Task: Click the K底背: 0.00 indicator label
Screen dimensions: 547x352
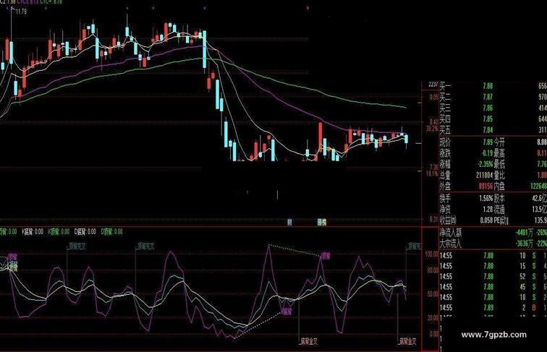Action: point(33,232)
